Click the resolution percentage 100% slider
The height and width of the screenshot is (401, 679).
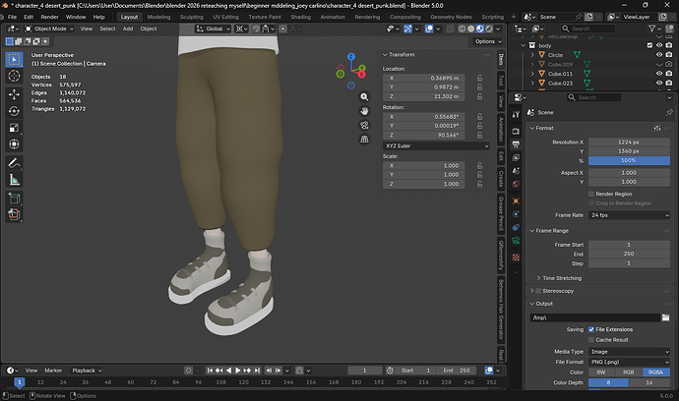coord(629,160)
